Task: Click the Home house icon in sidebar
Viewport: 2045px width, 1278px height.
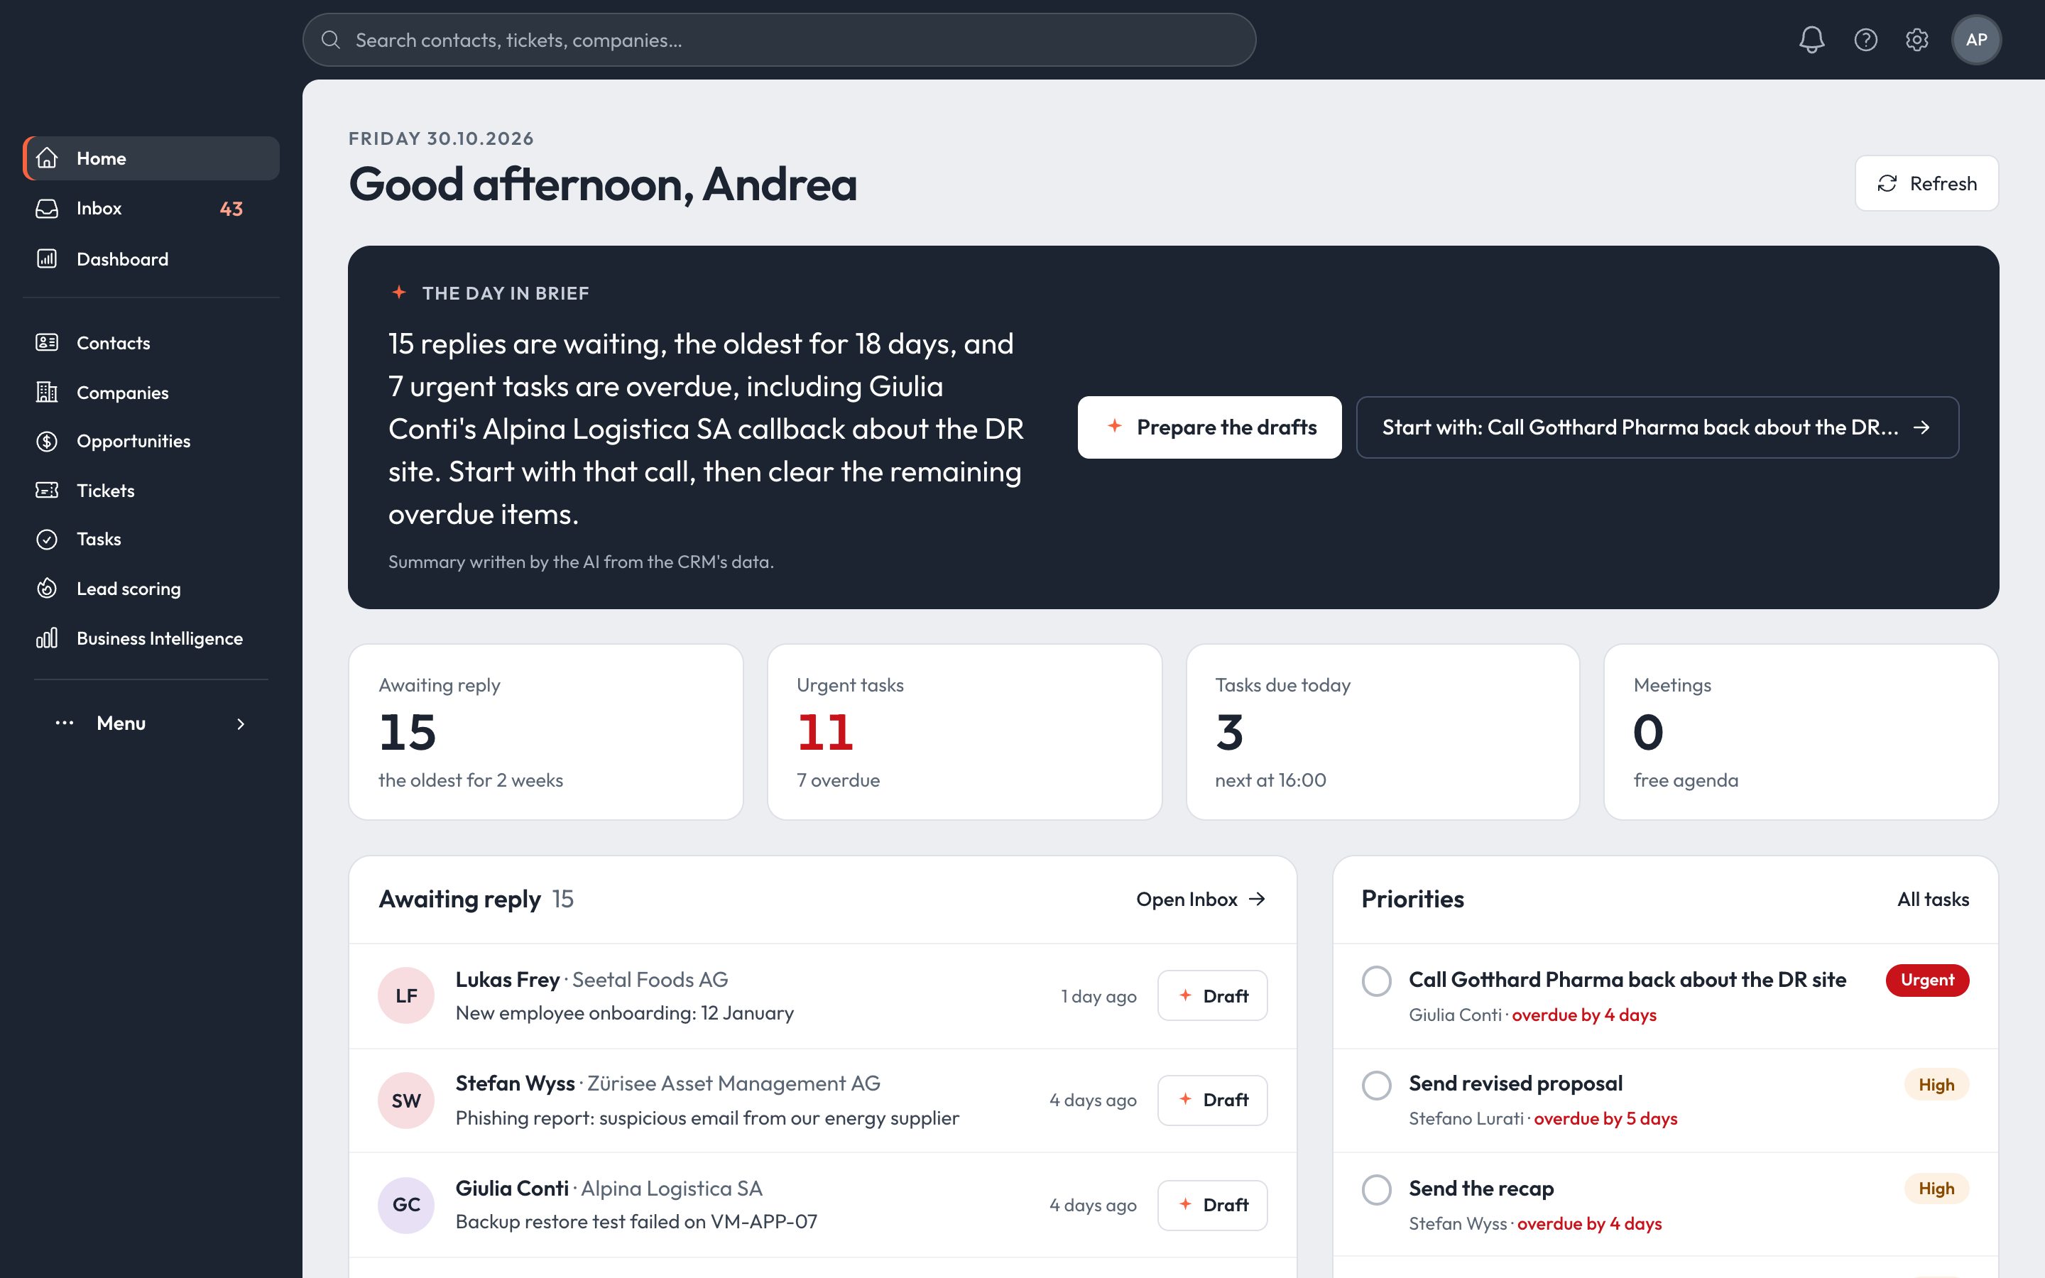Action: 48,158
